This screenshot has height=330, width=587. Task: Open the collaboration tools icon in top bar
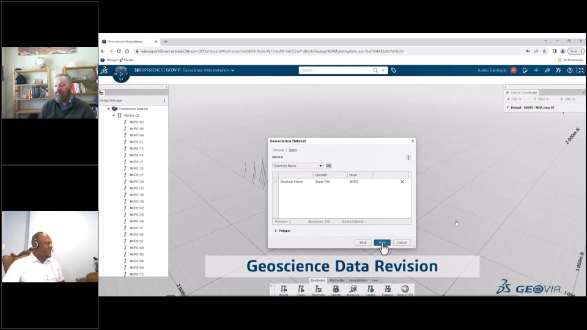[558, 70]
